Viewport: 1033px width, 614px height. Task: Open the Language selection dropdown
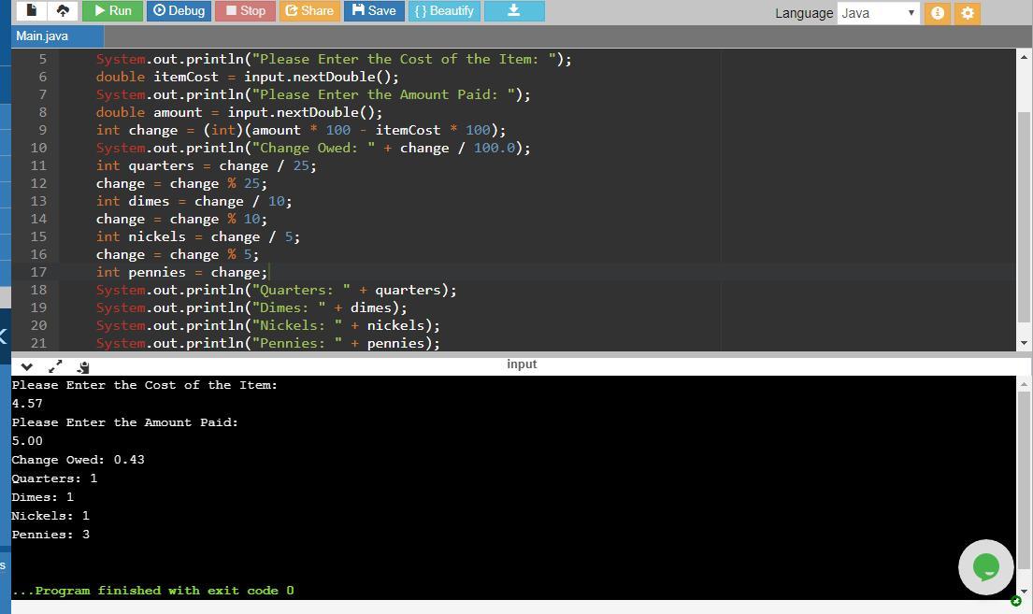tap(877, 12)
